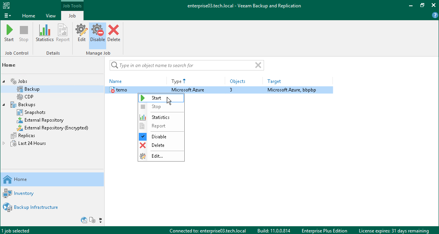Choose Statistics in the context menu
The width and height of the screenshot is (439, 234).
[x=161, y=117]
